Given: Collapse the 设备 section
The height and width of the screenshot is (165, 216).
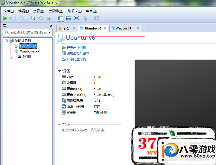Looking at the screenshot, I should [59, 71].
